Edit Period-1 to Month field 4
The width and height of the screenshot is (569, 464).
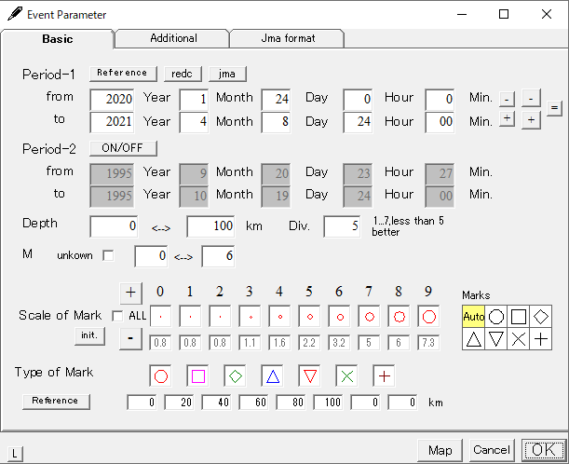(x=194, y=122)
